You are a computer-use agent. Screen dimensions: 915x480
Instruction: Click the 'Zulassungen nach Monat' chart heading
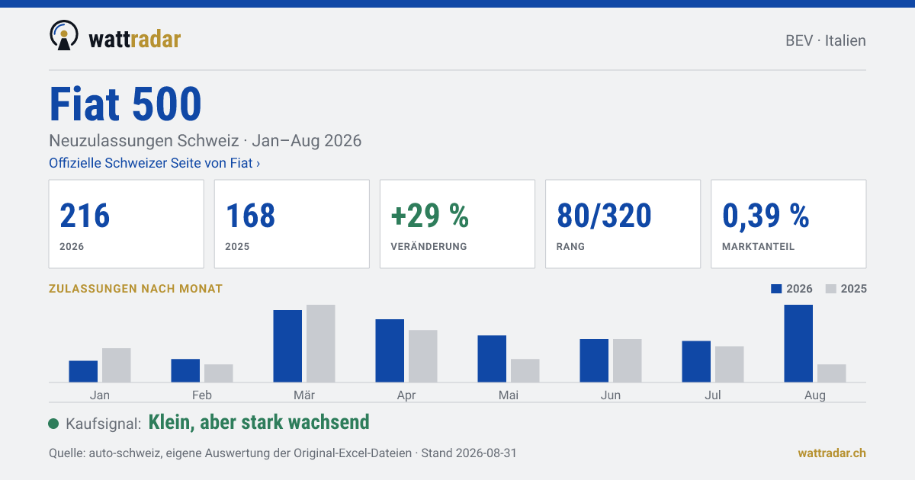[136, 289]
